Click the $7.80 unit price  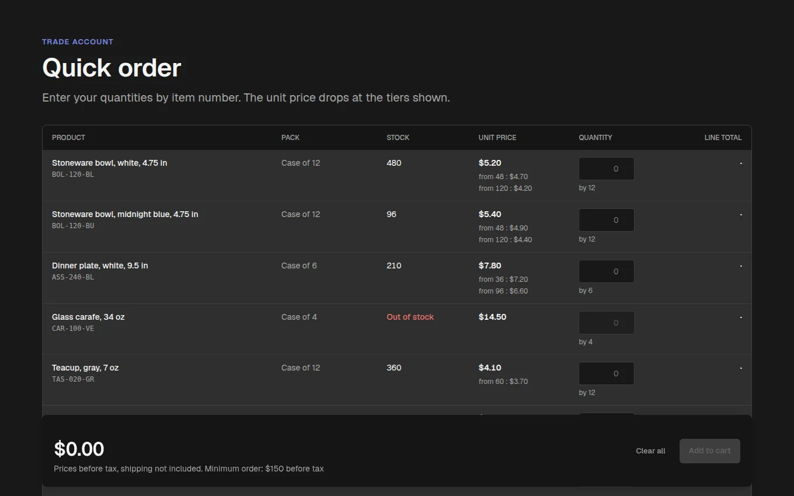(x=490, y=266)
